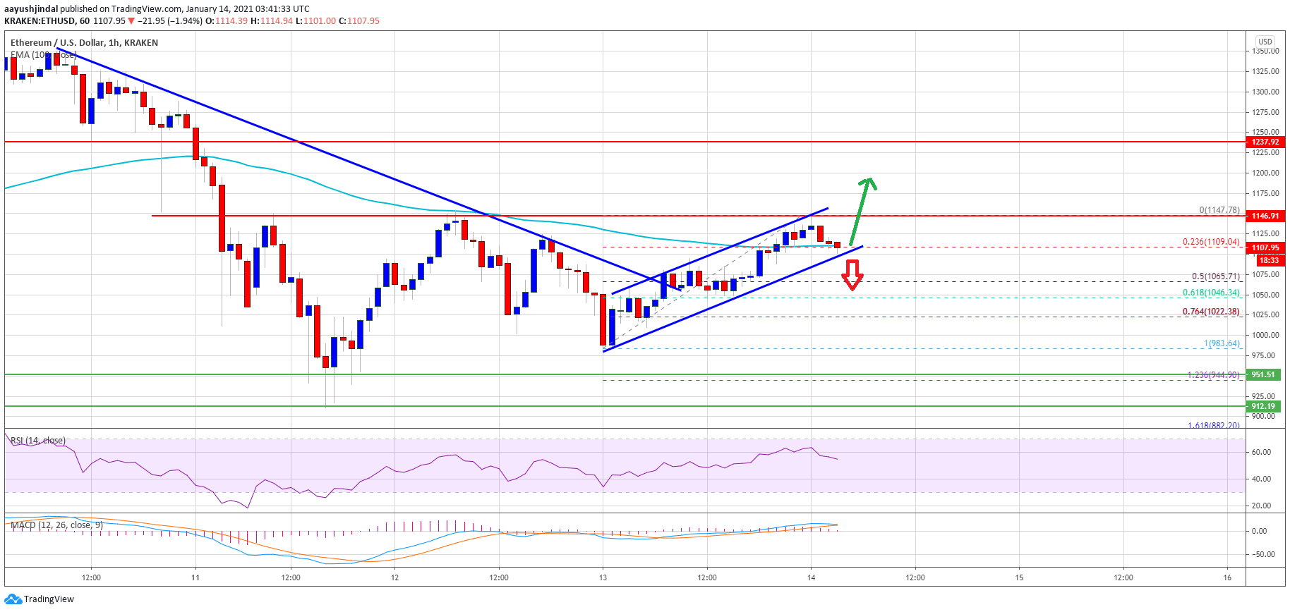
Task: Click the C:1107.95 close price value
Action: click(359, 20)
